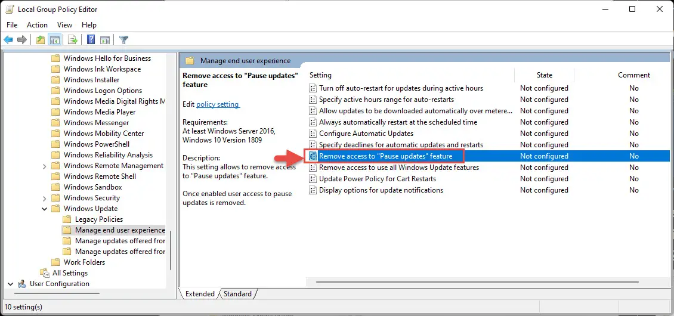Open the Help menu
Viewport: 674px width, 316px height.
[89, 25]
